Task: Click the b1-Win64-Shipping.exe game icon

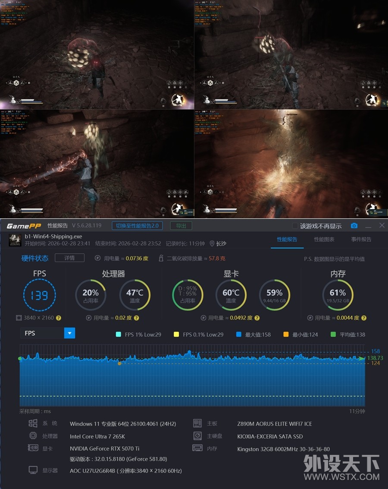Action: pos(15,240)
